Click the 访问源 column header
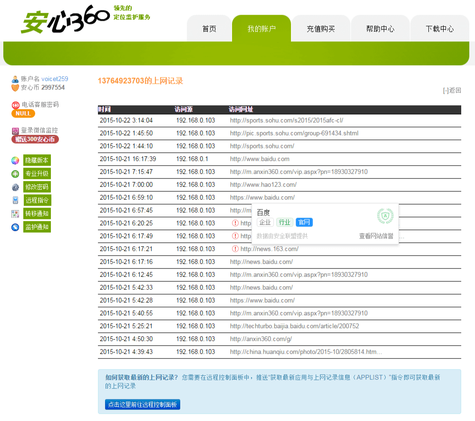475x421 pixels. [184, 109]
